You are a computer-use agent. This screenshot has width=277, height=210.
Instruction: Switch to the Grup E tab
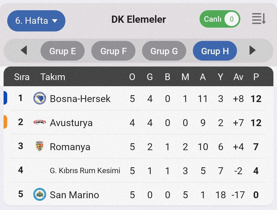pyautogui.click(x=63, y=51)
